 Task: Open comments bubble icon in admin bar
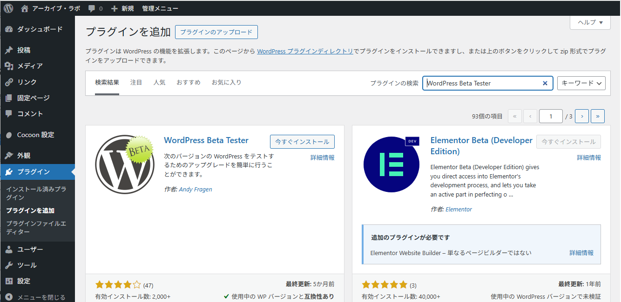coord(92,8)
